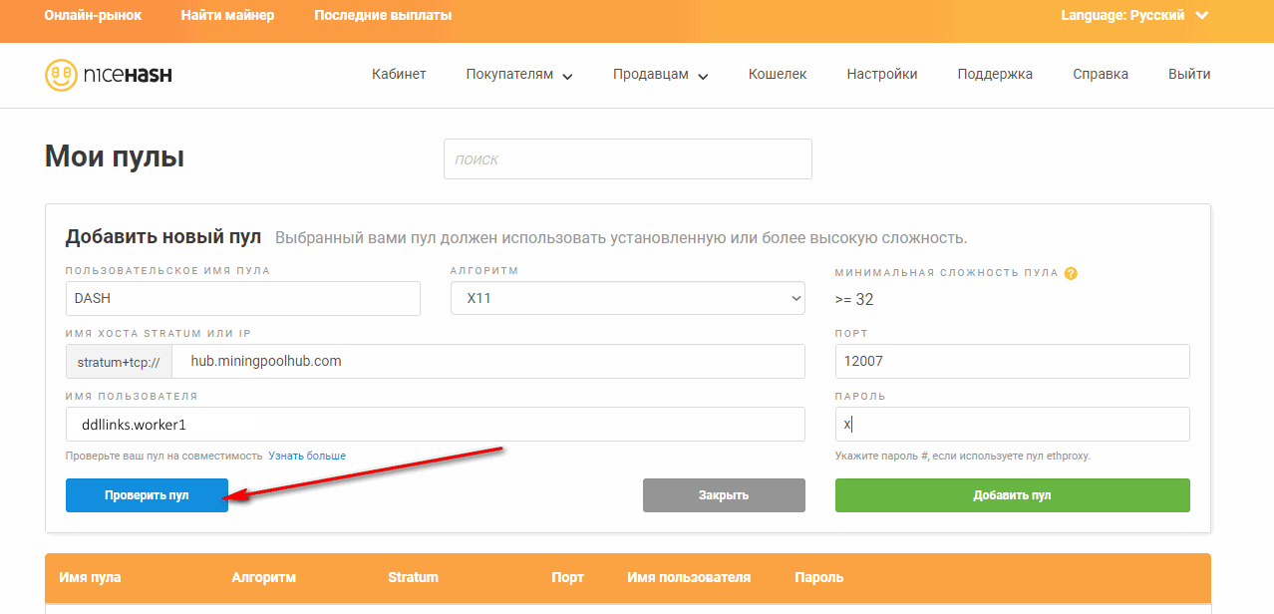Open Найти майнер page
Screen dimensions: 1274x614
(x=227, y=15)
